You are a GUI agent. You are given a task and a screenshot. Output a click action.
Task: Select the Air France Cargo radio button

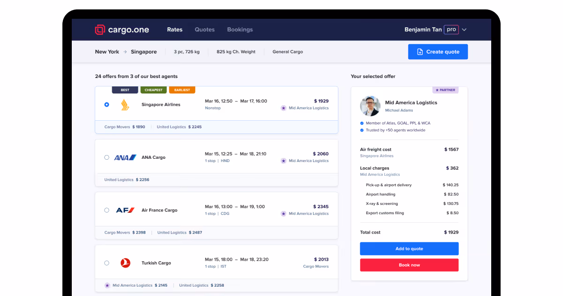point(107,210)
